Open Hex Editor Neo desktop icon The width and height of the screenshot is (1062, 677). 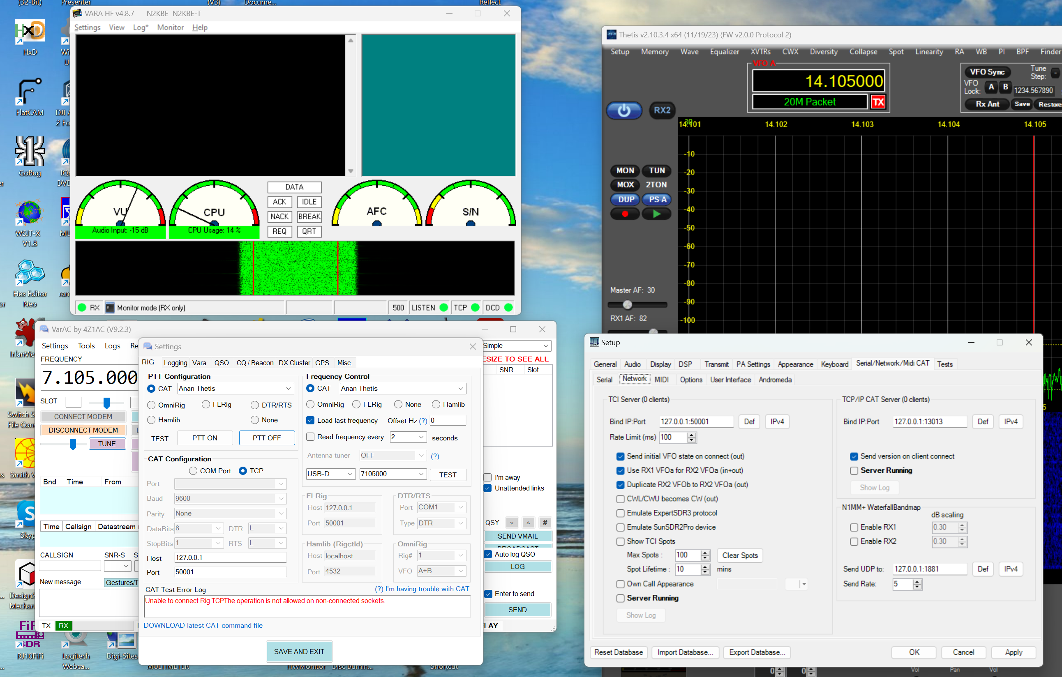[30, 283]
